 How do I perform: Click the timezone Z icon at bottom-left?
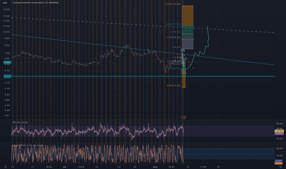pyautogui.click(x=6, y=167)
